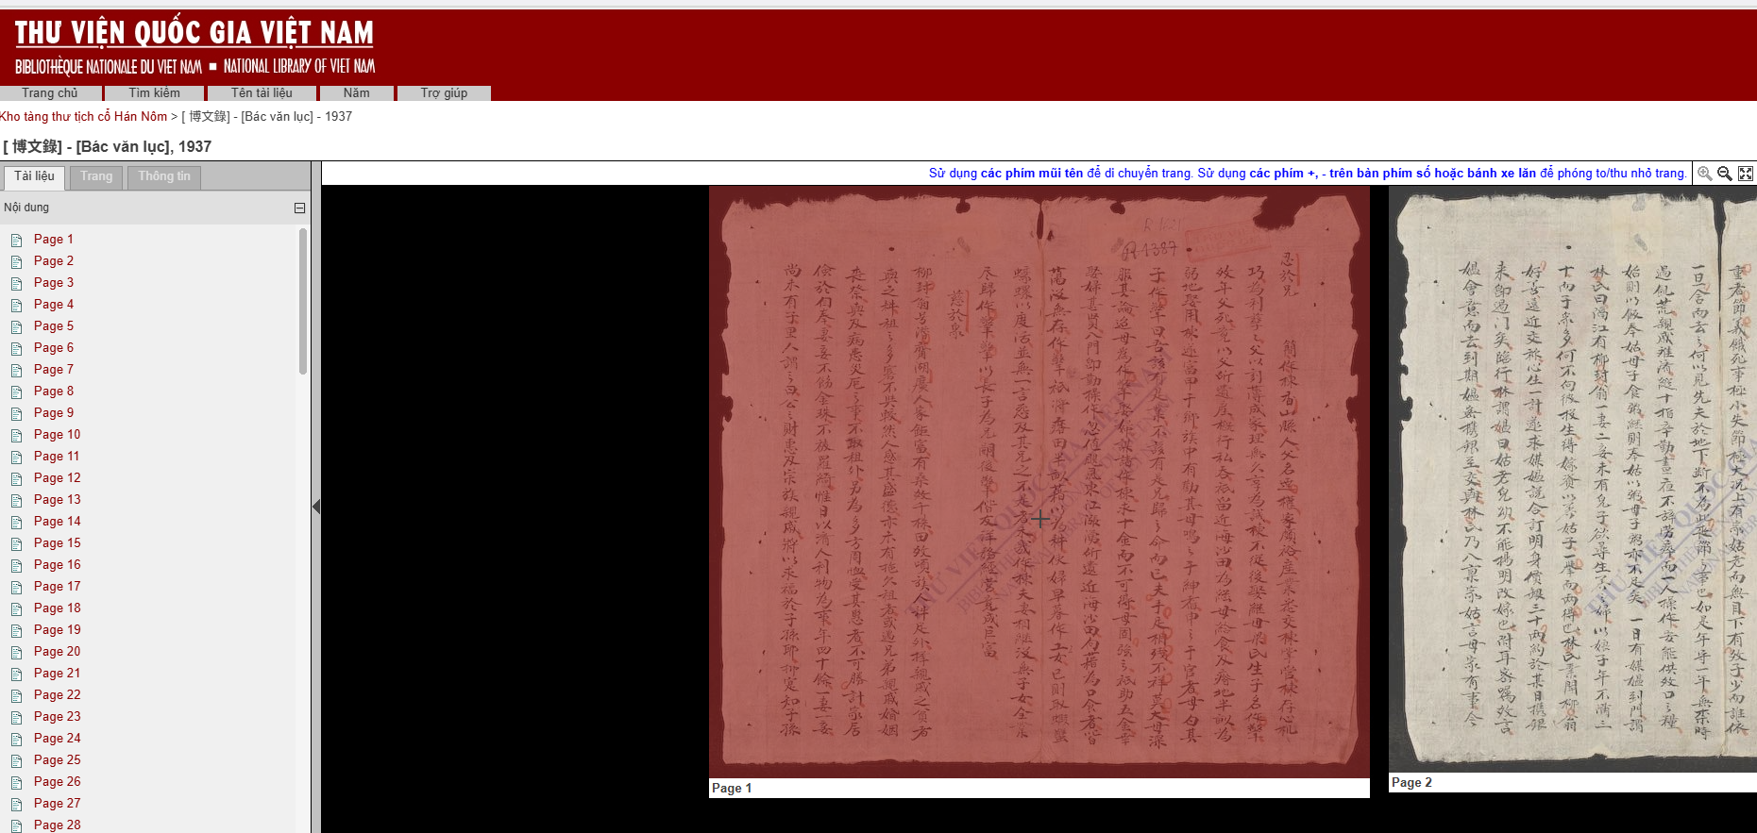Select Page 15 in the contents list
This screenshot has width=1757, height=833.
[x=58, y=543]
